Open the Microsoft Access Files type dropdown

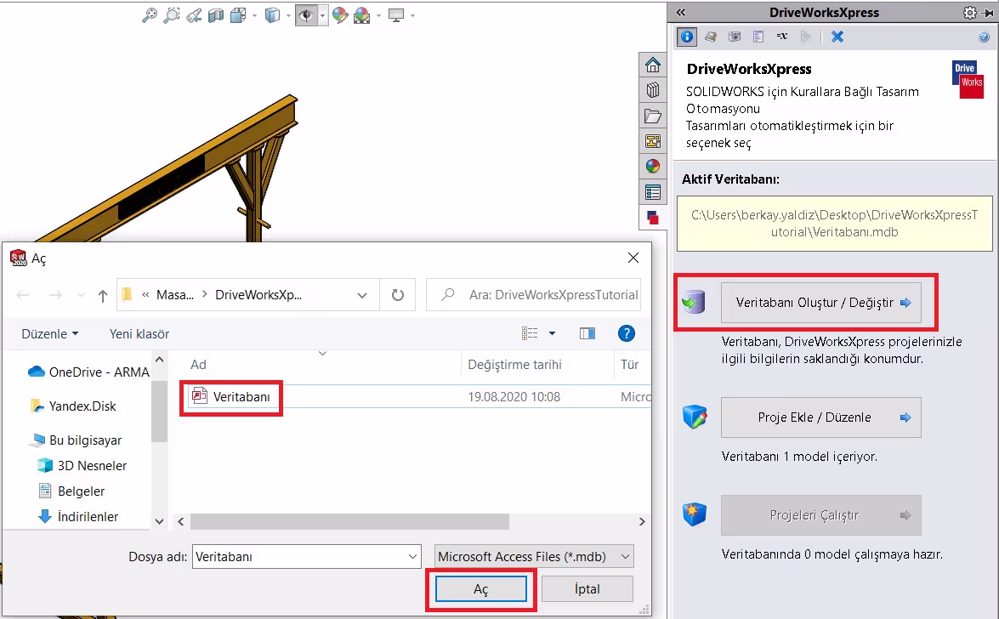534,557
